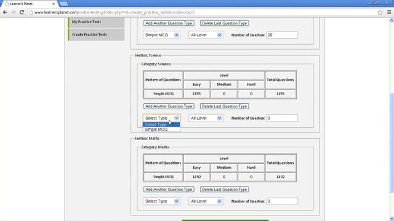Viewport: 394px width, 221px height.
Task: Click Maths Easy count 1492 cell
Action: coord(197,177)
